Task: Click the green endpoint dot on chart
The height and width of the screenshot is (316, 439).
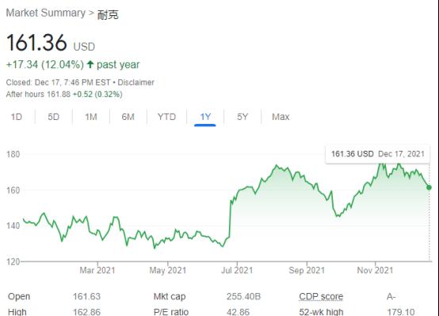Action: [429, 187]
